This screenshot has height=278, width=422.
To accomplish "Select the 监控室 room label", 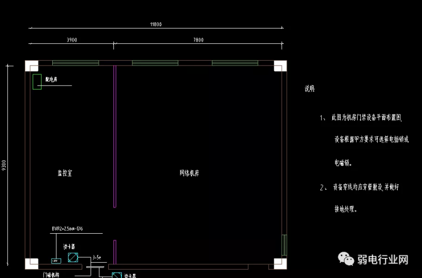I will tap(65, 173).
